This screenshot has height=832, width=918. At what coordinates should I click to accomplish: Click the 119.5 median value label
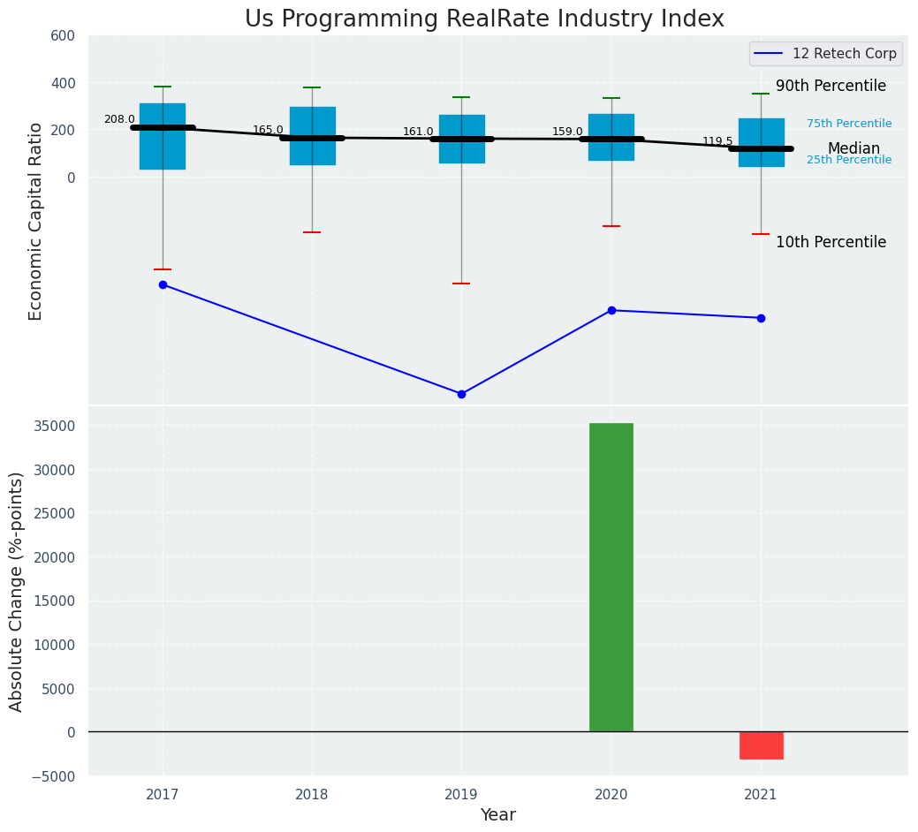[717, 141]
